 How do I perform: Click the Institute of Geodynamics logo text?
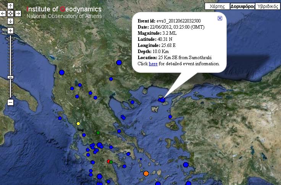[64, 9]
